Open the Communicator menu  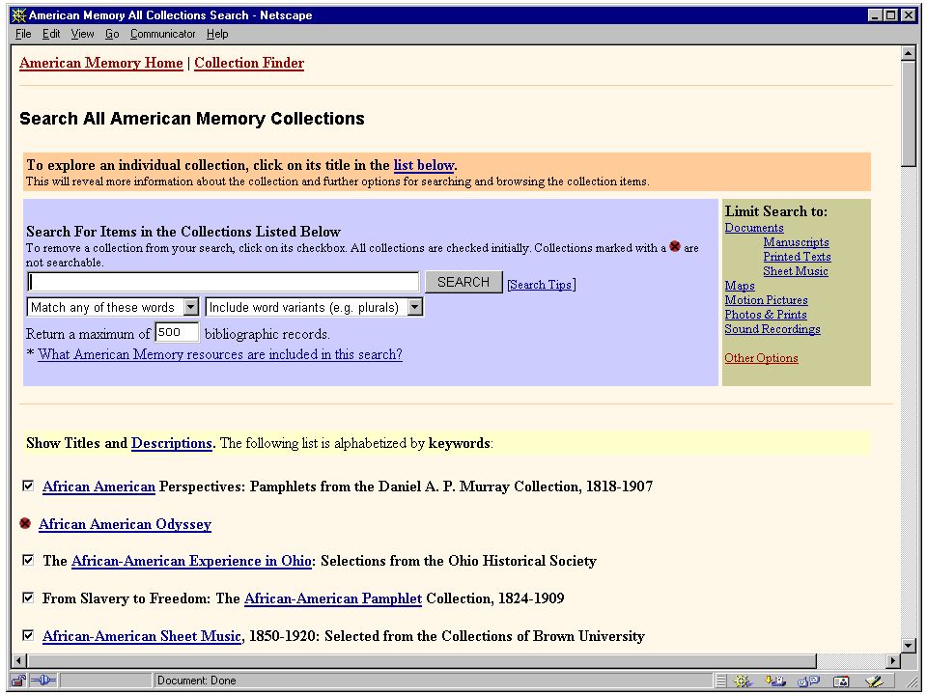(x=162, y=34)
